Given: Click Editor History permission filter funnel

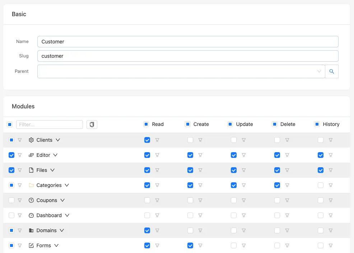Looking at the screenshot, I should click(331, 155).
